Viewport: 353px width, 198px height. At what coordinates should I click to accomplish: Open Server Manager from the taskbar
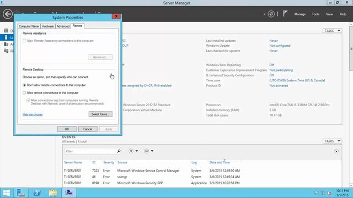click(x=21, y=193)
